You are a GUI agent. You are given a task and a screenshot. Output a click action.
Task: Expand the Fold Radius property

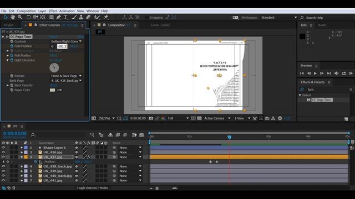pyautogui.click(x=8, y=55)
